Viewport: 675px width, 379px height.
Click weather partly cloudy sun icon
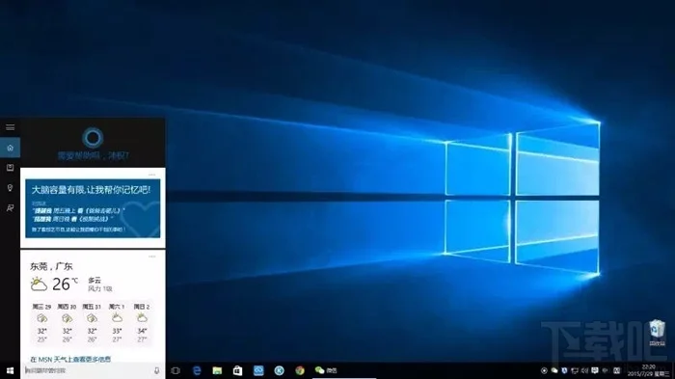39,284
